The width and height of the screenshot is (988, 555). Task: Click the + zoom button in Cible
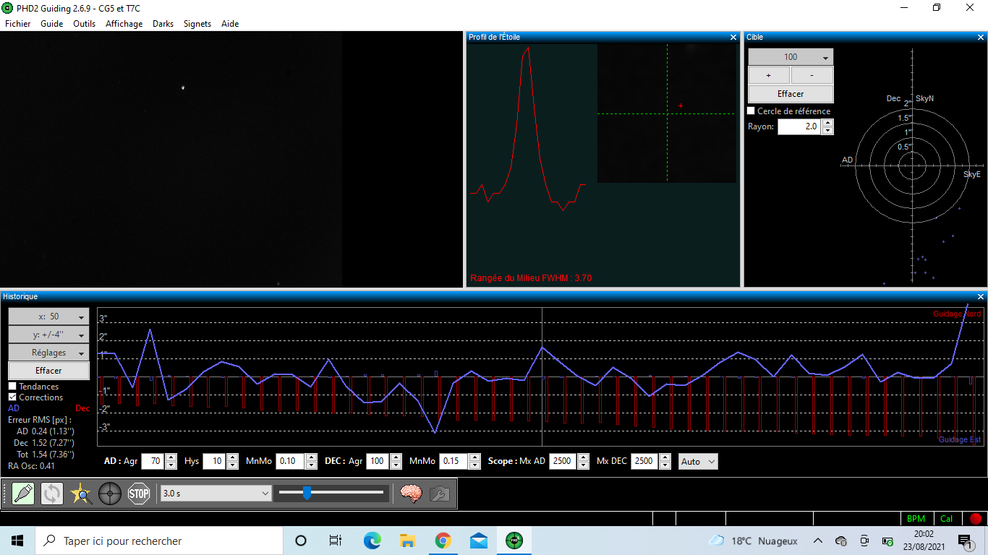coord(768,75)
